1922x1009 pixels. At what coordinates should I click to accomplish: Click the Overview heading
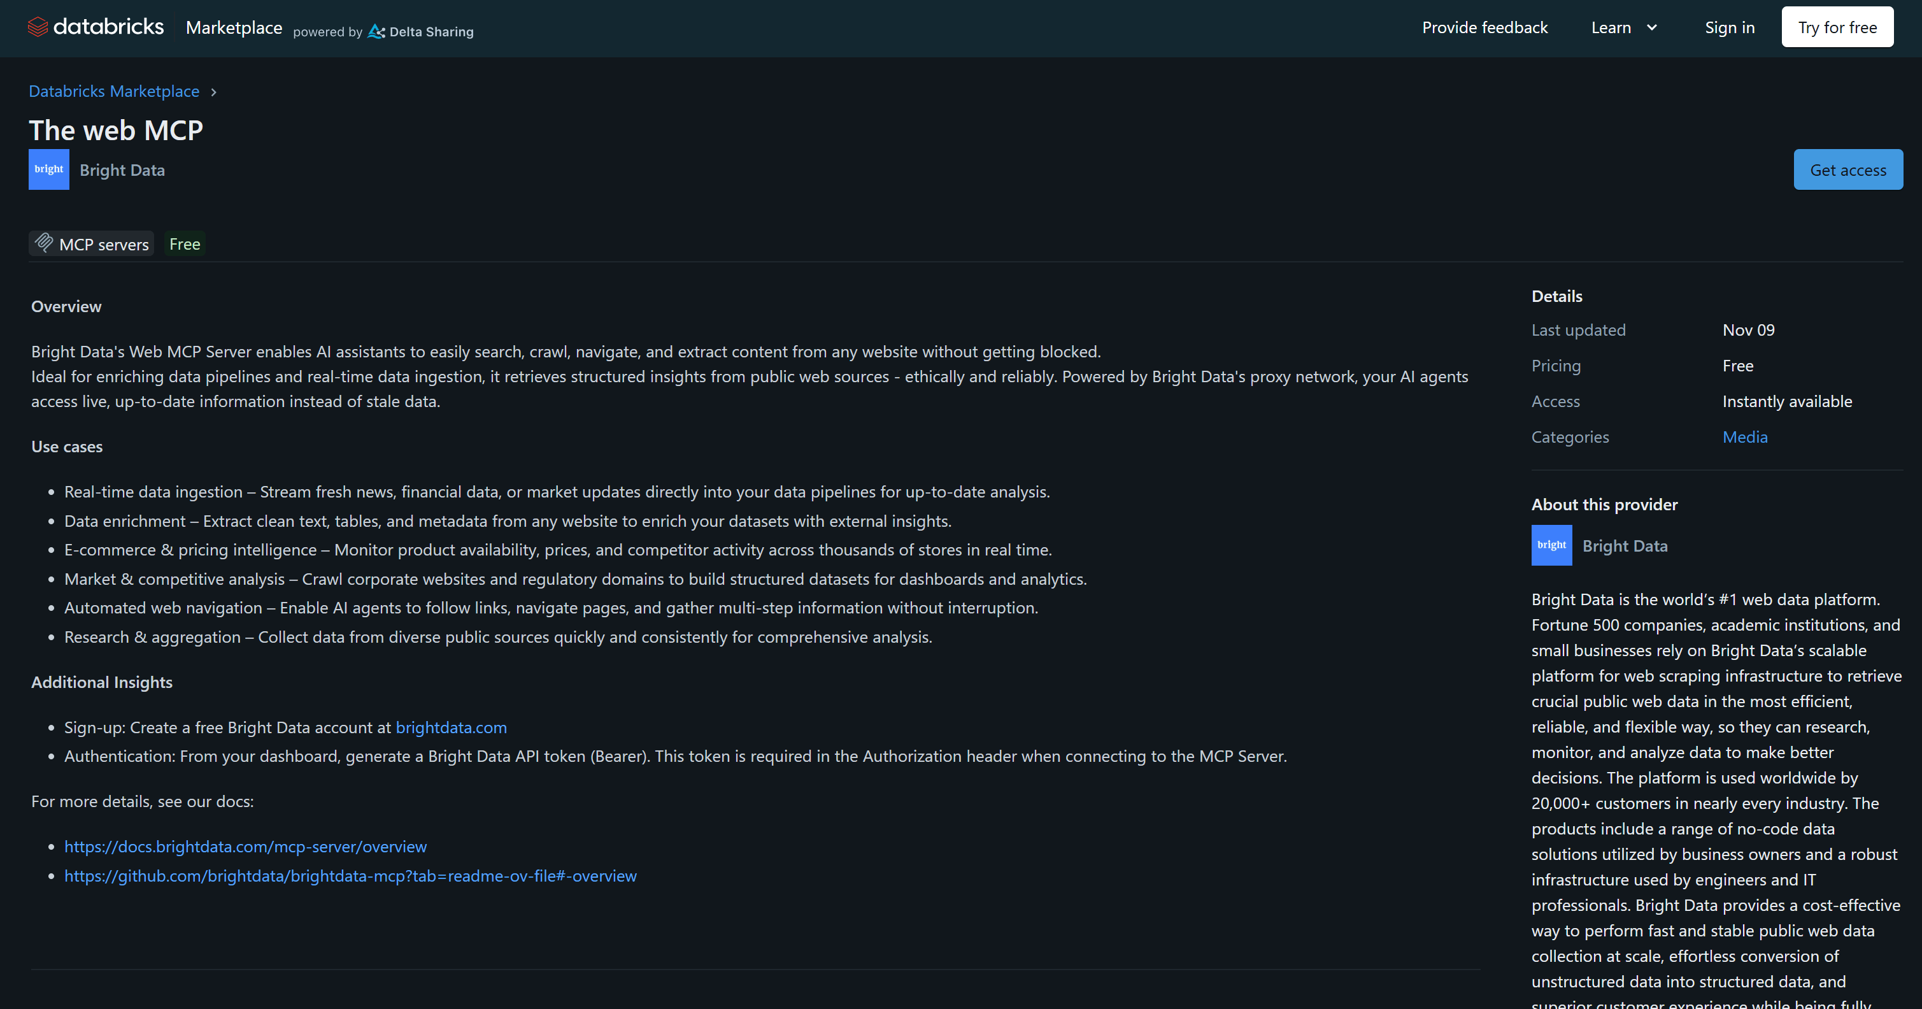[x=66, y=307]
